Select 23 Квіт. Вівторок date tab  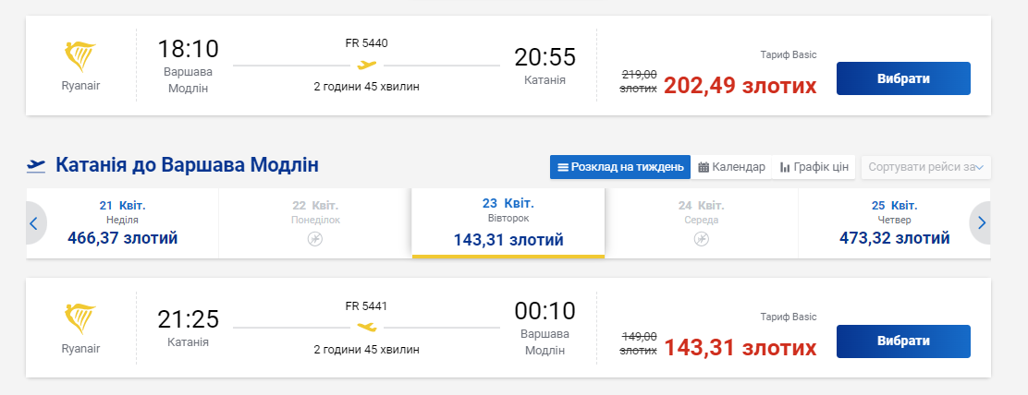tap(508, 222)
